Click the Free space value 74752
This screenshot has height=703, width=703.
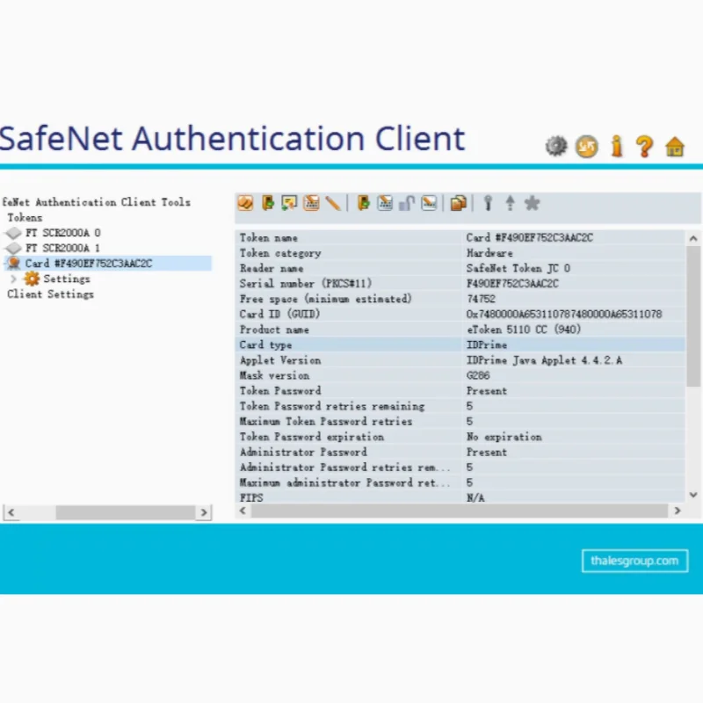tap(481, 299)
